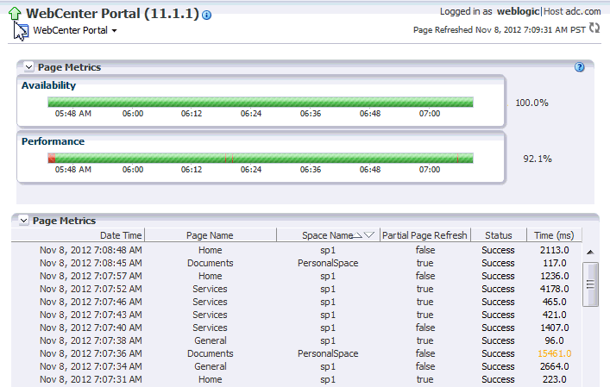610x387 pixels.
Task: Click the 1236.0 time value
Action: pyautogui.click(x=555, y=276)
